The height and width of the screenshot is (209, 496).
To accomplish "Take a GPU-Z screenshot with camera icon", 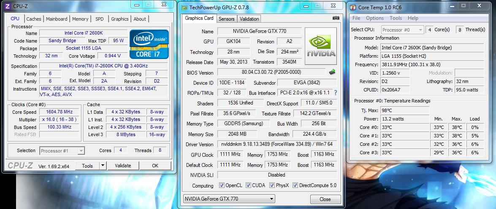I will click(x=336, y=18).
